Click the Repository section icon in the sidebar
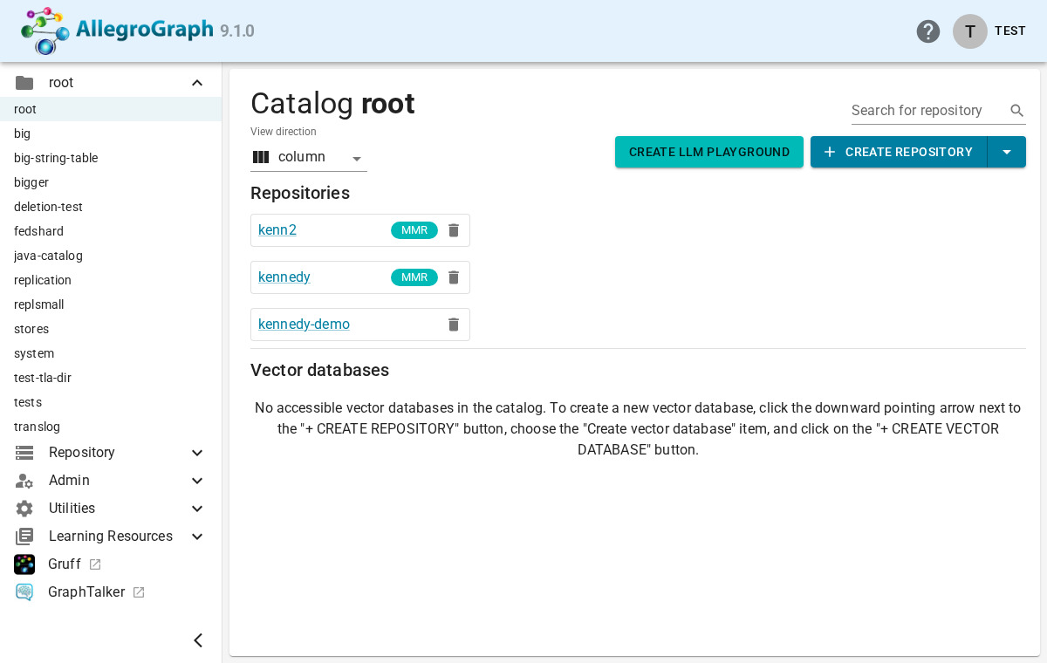The image size is (1047, 663). 24,453
